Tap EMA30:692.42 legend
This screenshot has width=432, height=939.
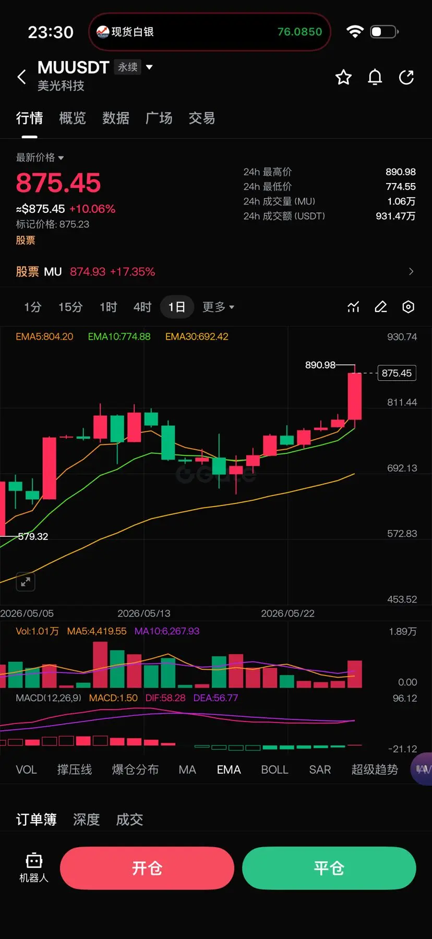pyautogui.click(x=197, y=336)
